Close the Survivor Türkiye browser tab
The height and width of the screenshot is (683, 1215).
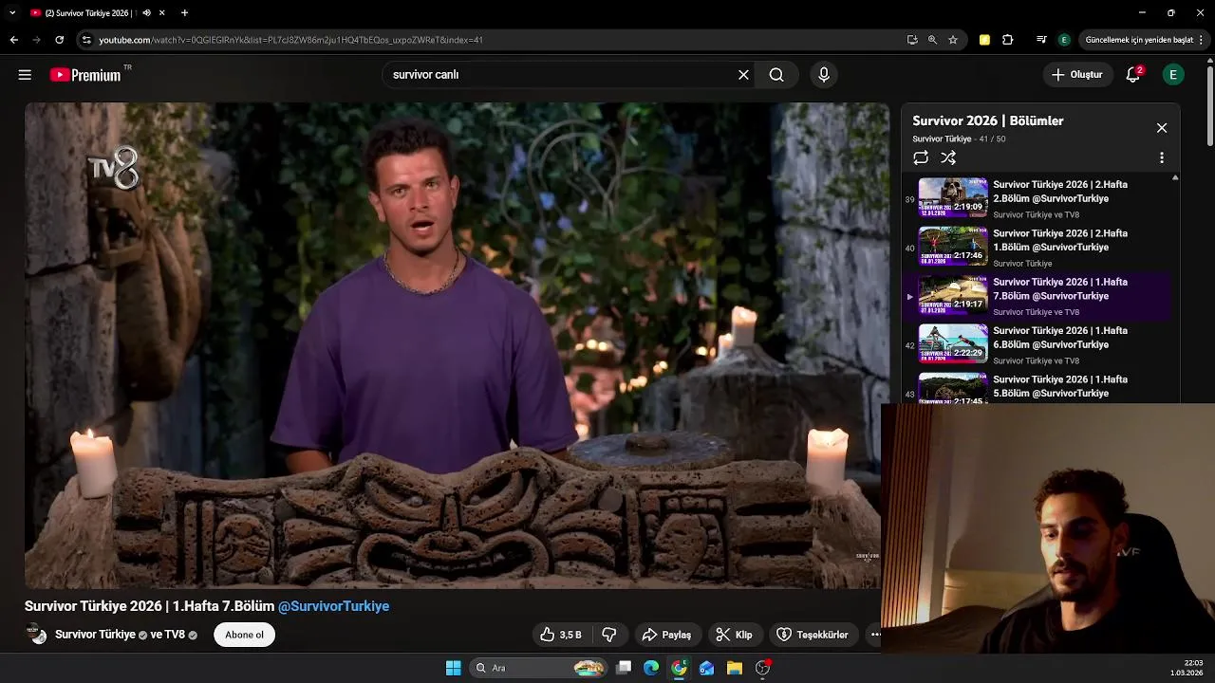pyautogui.click(x=162, y=13)
